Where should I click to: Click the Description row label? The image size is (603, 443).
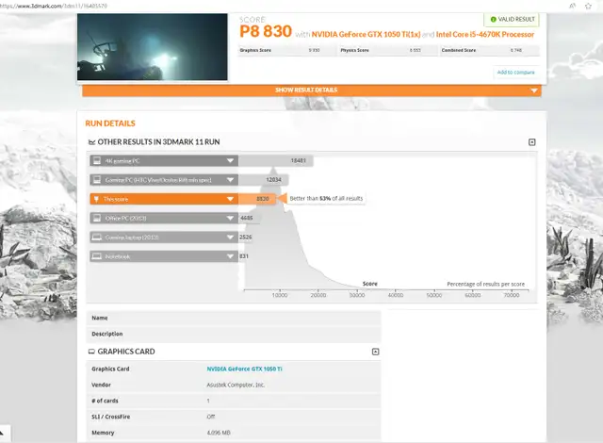click(x=107, y=334)
